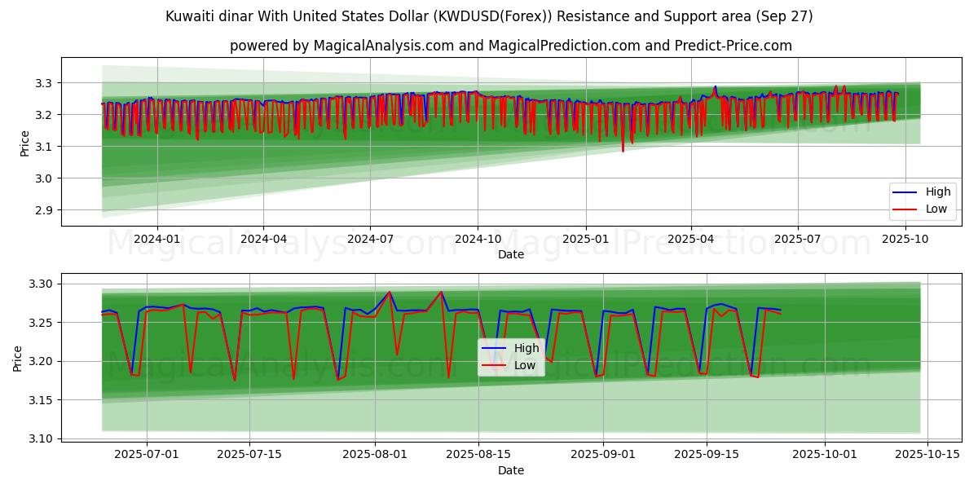Click the Price axis label of top chart
Image resolution: width=978 pixels, height=489 pixels.
point(26,142)
